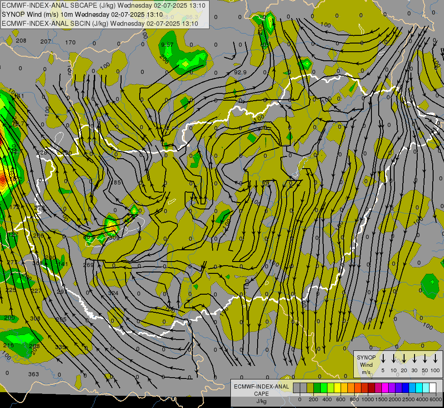Click the map value '226'
444x408 pixels.
point(42,153)
